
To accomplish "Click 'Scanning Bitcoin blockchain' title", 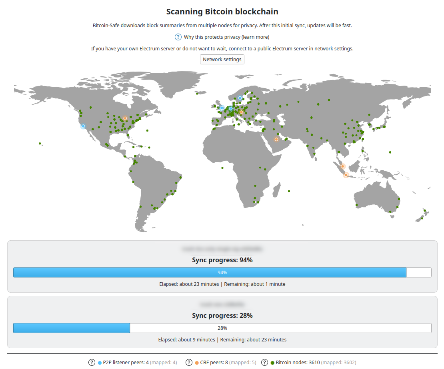I will 222,12.
